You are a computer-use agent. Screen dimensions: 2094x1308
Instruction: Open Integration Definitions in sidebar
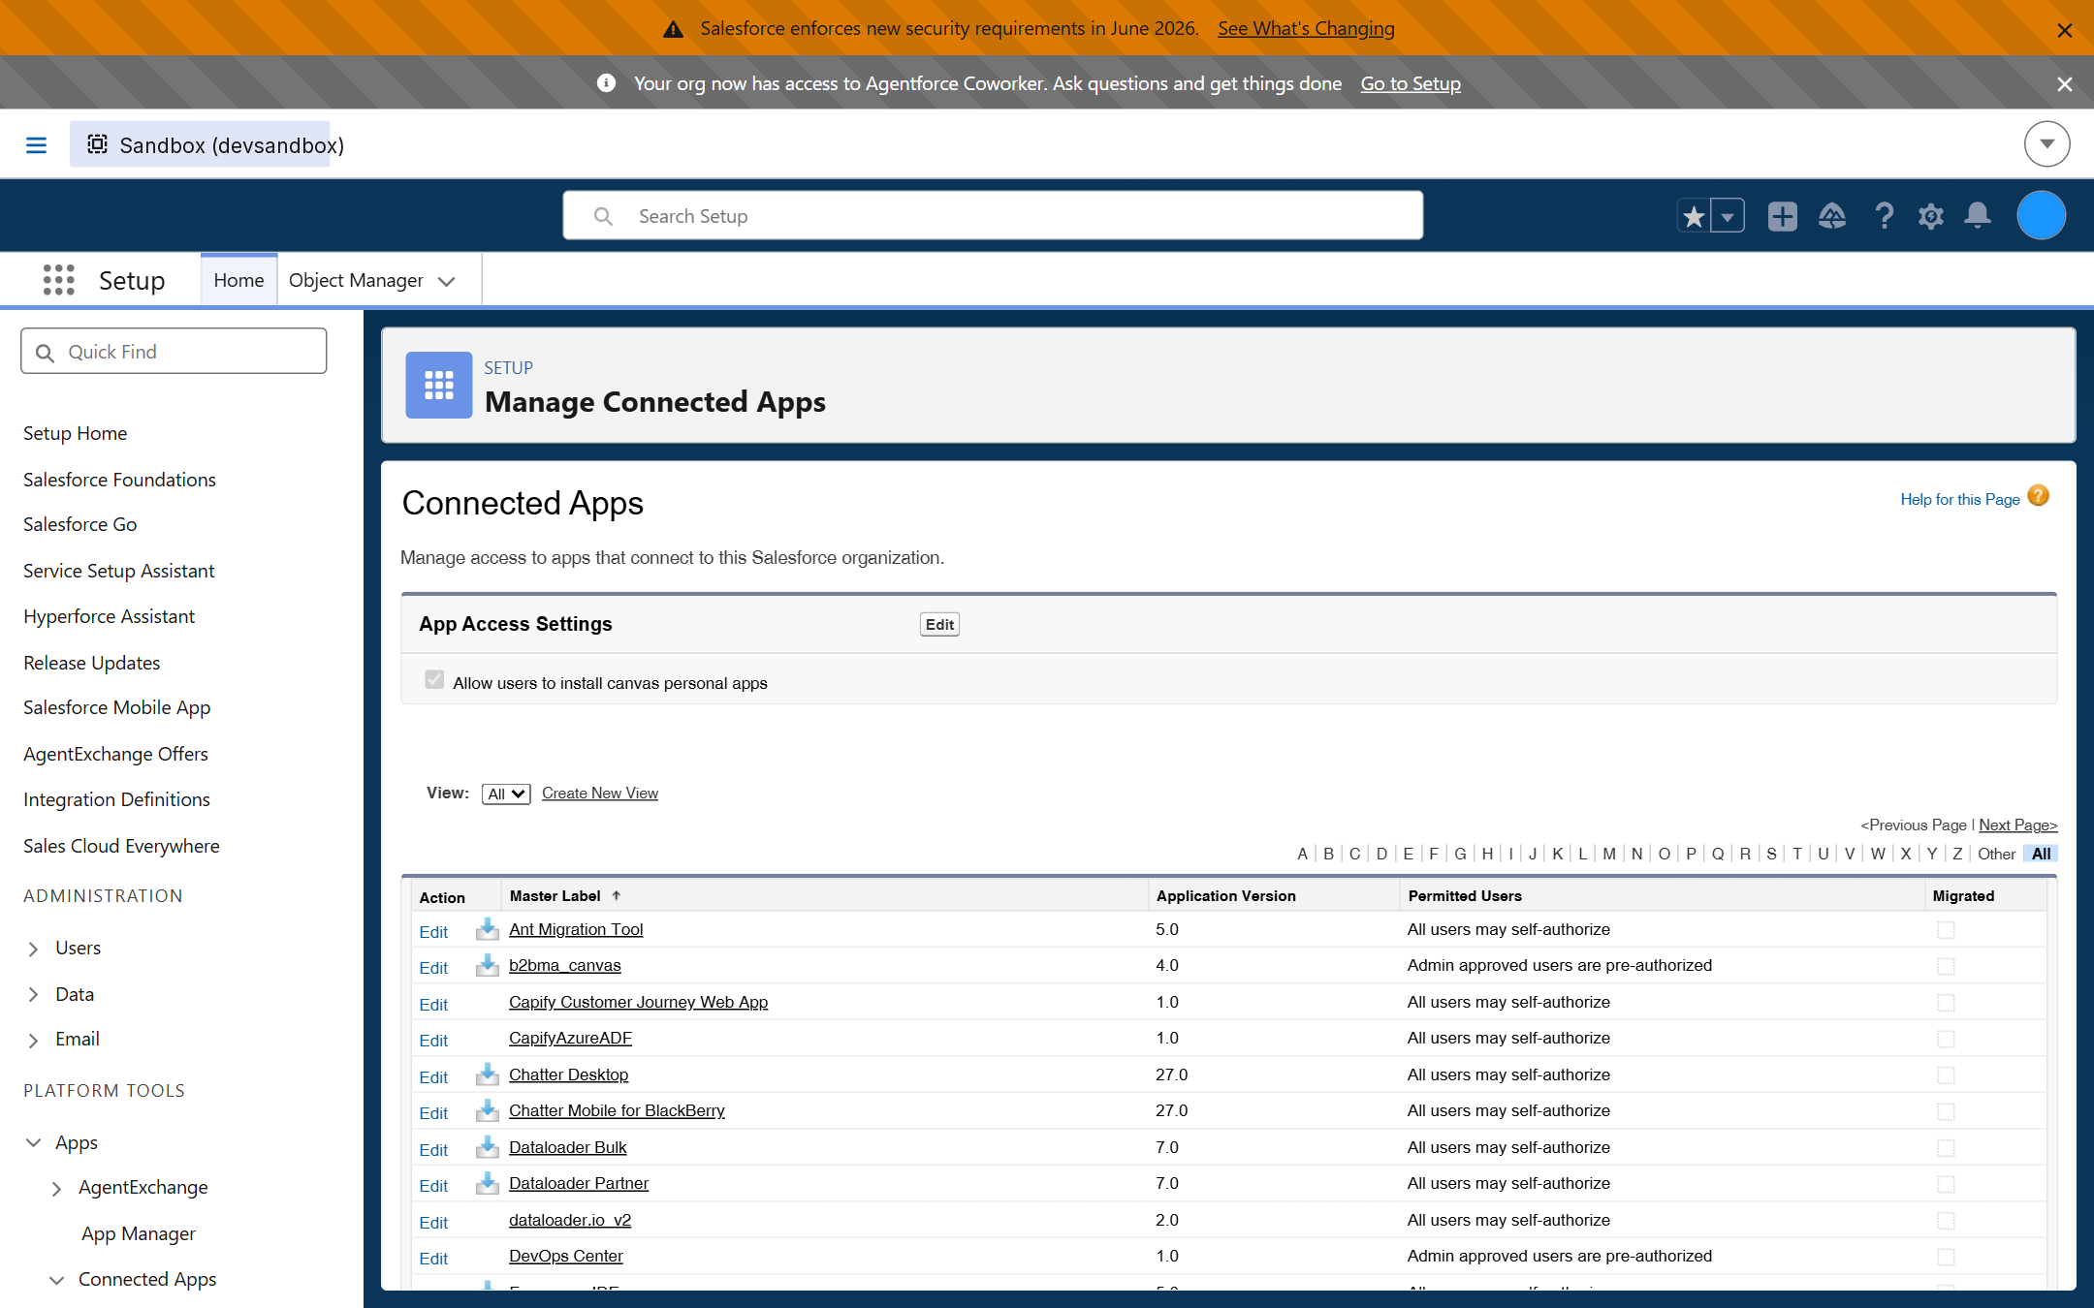[x=116, y=799]
